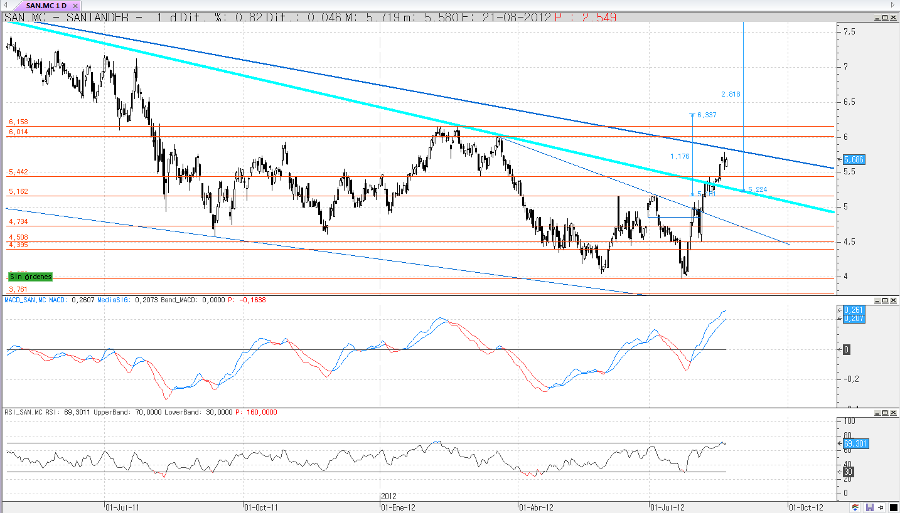900x513 pixels.
Task: Click the 01-Oct-11 date axis label
Action: [260, 507]
